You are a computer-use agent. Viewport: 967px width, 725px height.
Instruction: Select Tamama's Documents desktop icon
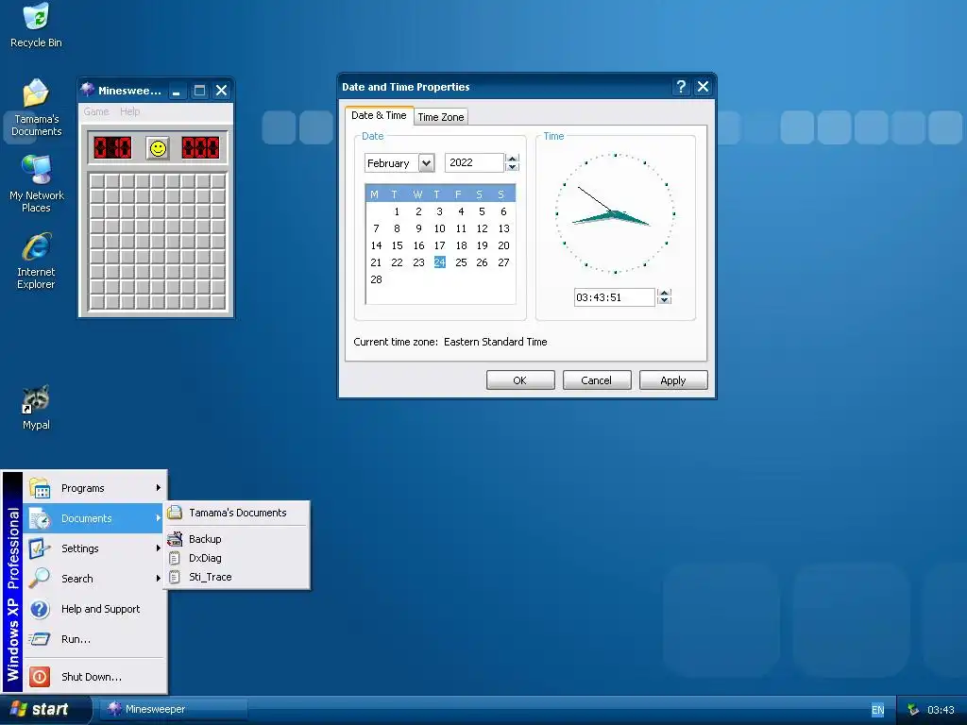tap(36, 108)
